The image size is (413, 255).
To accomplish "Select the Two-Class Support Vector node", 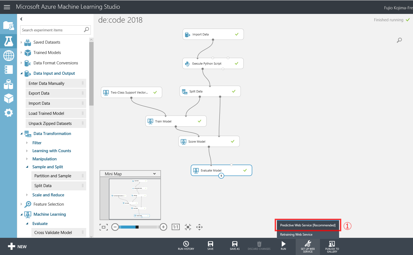I will [x=131, y=92].
